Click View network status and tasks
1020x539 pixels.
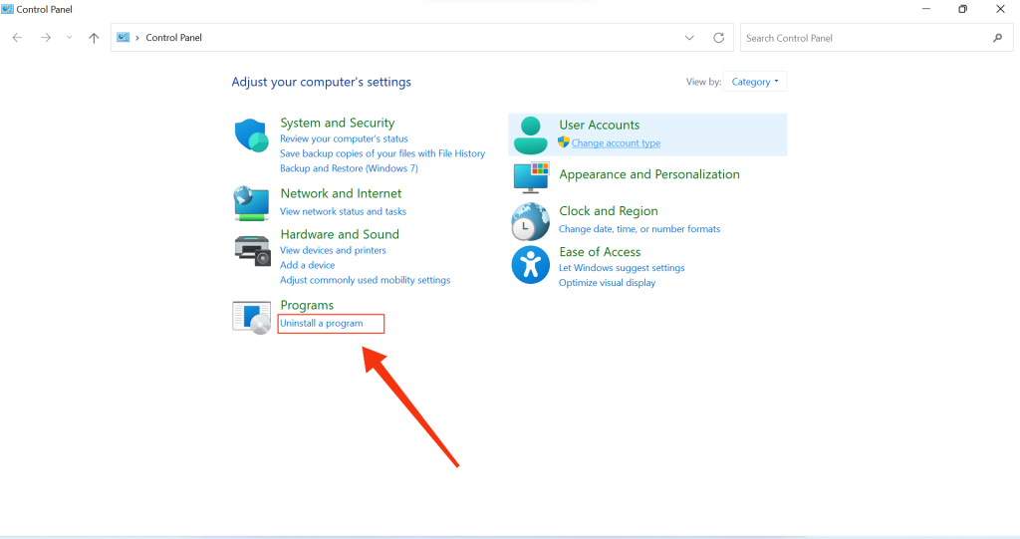[343, 211]
